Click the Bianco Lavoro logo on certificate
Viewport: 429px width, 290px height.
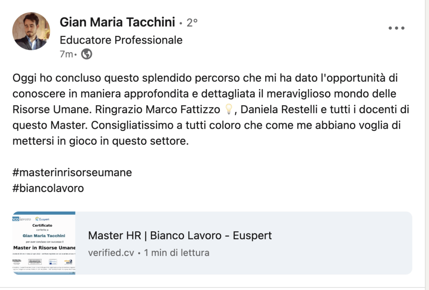(x=22, y=218)
